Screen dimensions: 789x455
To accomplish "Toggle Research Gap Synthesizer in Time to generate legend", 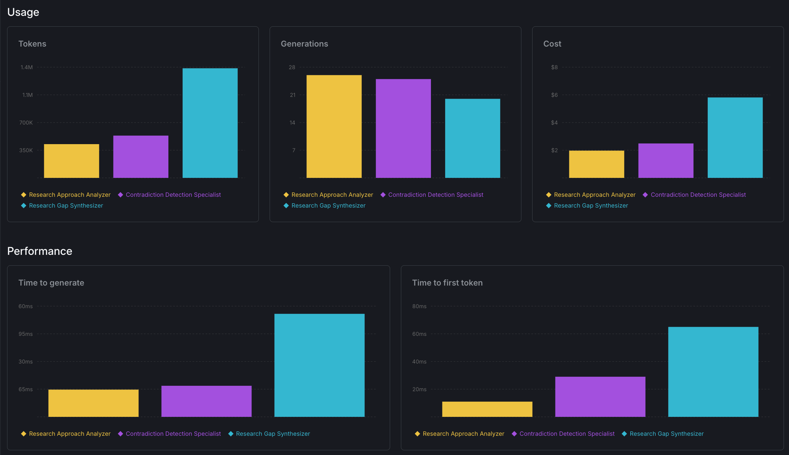I will pos(273,434).
